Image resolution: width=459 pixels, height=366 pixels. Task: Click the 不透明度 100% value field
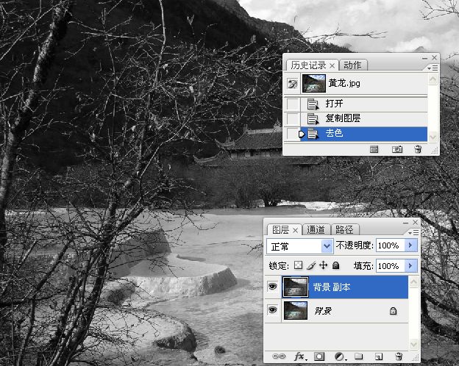tap(391, 245)
